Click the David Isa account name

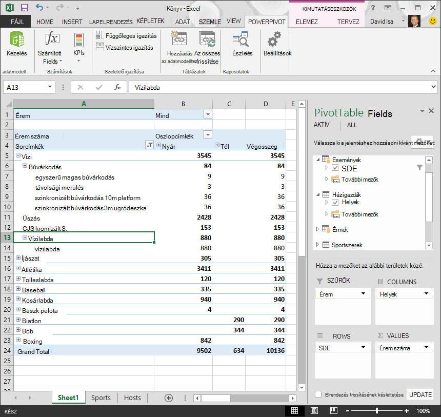point(382,22)
